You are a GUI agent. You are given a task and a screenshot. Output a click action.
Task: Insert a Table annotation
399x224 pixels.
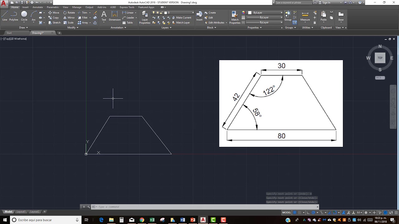pyautogui.click(x=127, y=23)
